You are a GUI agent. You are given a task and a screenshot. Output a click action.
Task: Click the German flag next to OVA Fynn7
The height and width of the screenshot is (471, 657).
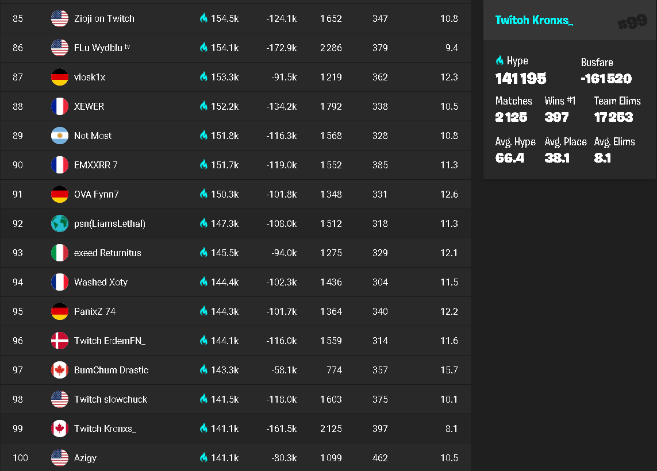[60, 194]
